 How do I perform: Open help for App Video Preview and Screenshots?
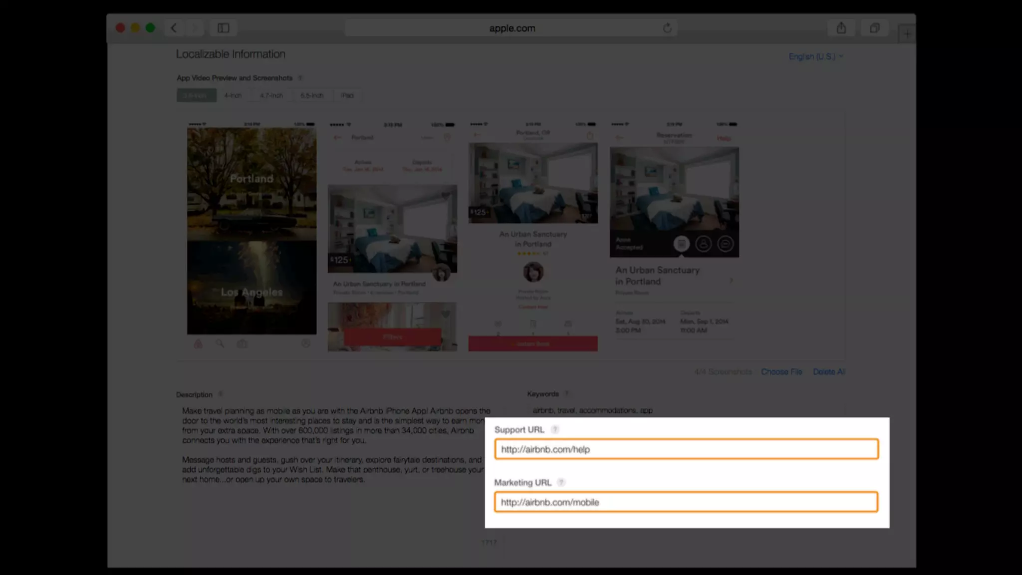(300, 78)
